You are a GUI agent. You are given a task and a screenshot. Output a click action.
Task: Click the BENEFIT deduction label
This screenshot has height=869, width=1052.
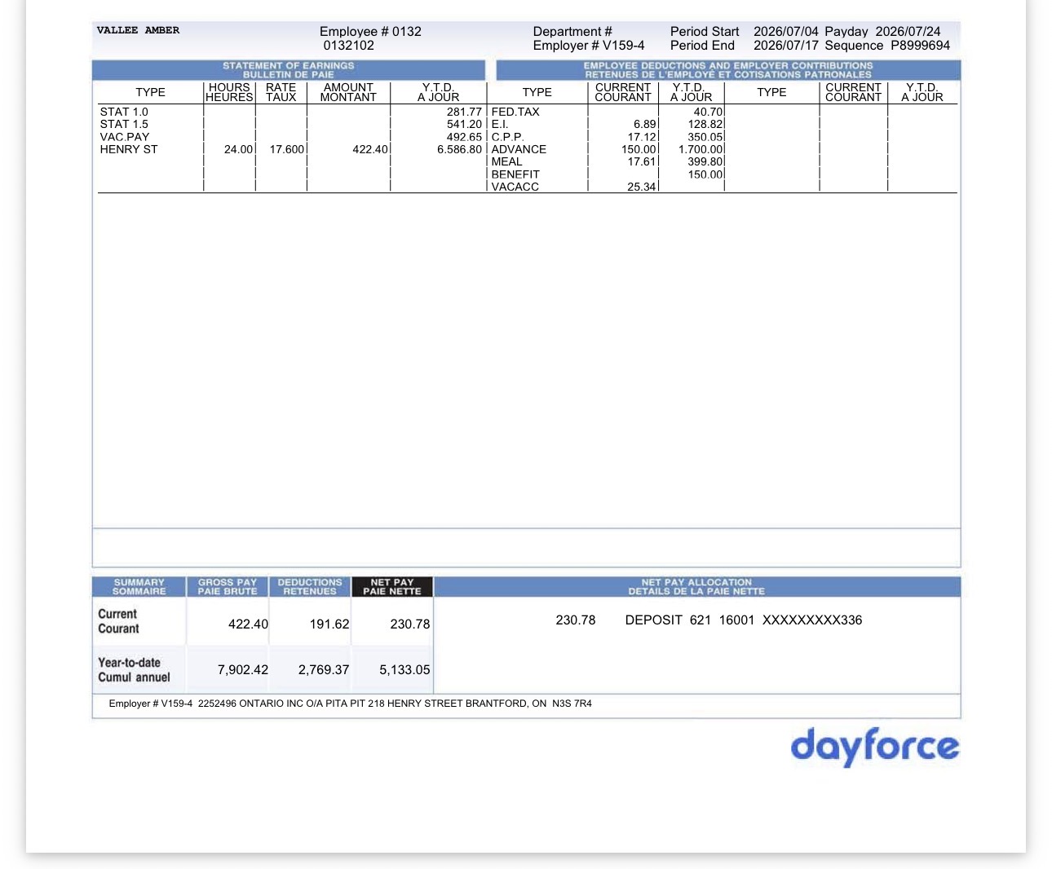coord(515,174)
